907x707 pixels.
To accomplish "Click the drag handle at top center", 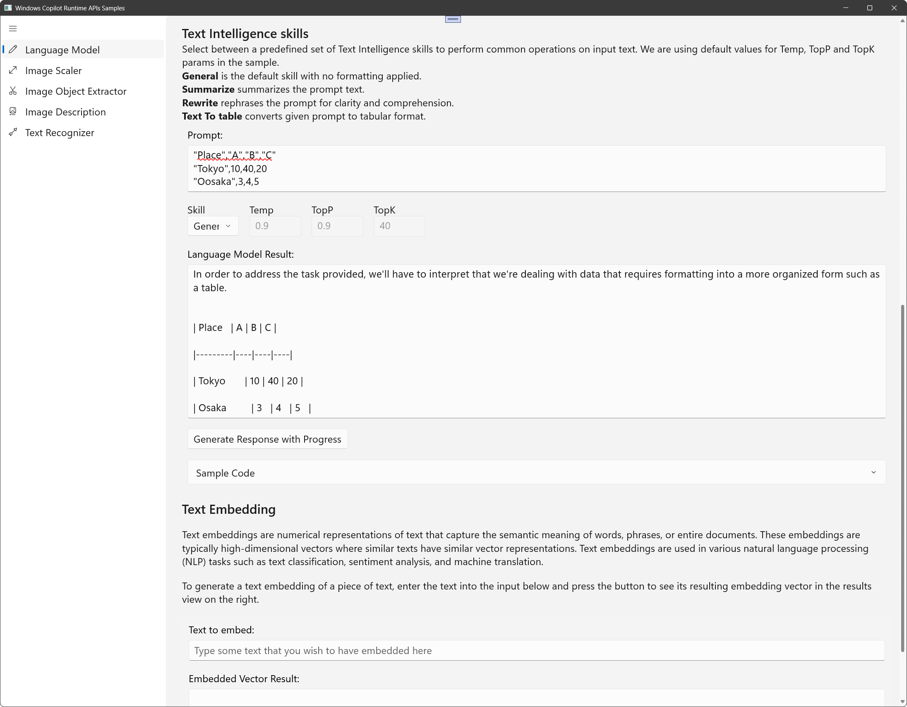I will [453, 19].
